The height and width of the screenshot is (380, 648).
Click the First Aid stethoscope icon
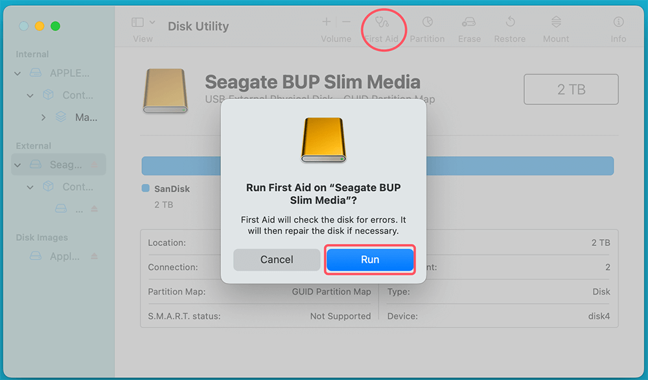click(x=381, y=23)
